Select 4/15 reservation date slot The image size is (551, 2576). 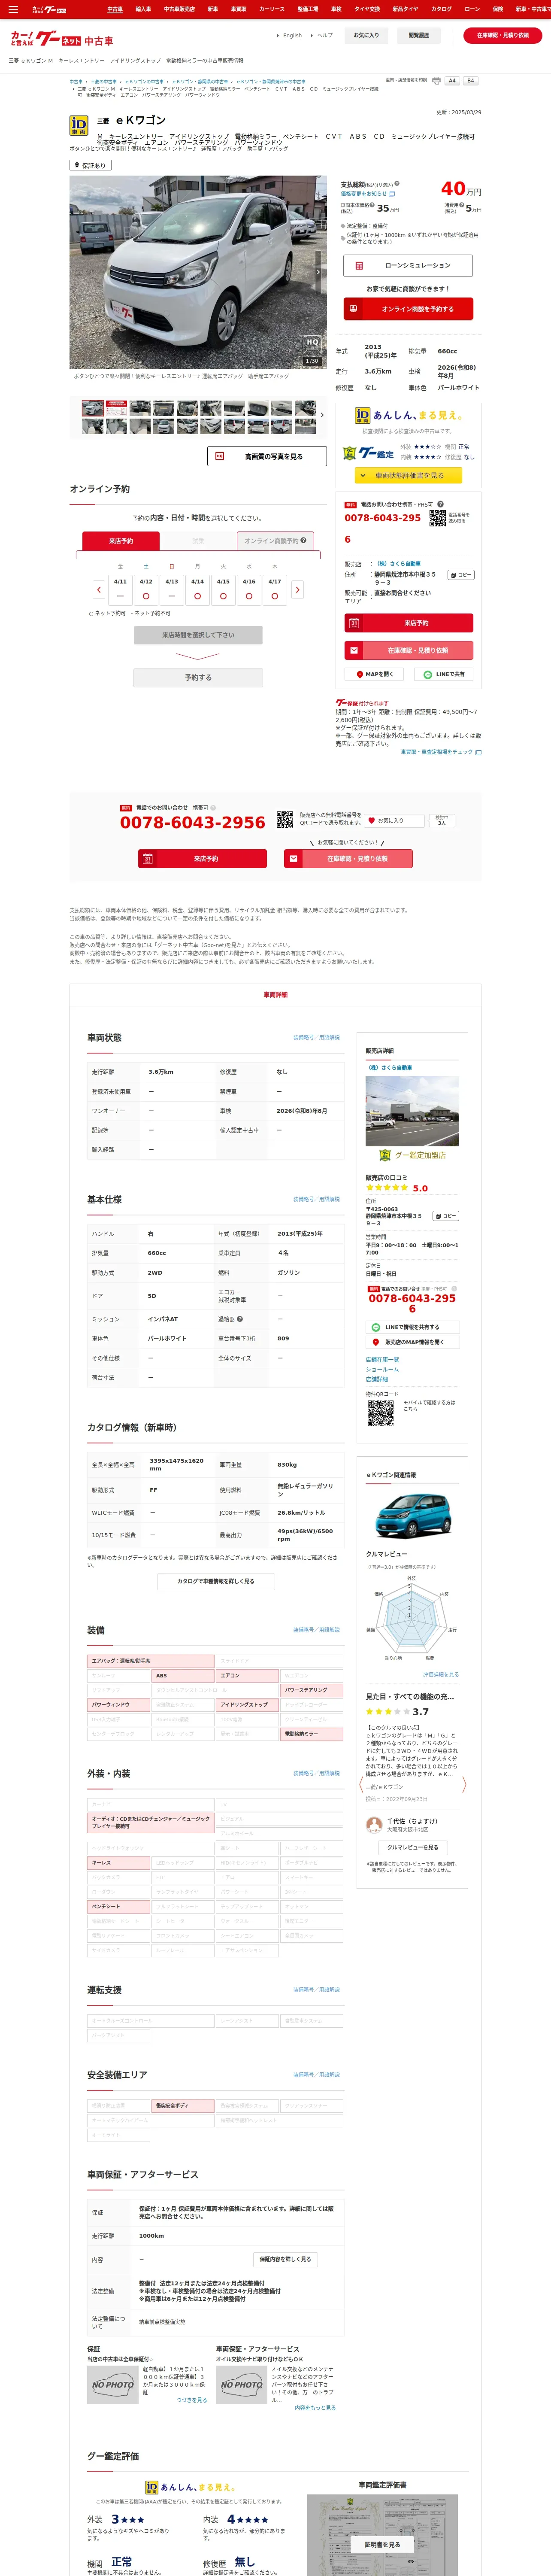223,589
